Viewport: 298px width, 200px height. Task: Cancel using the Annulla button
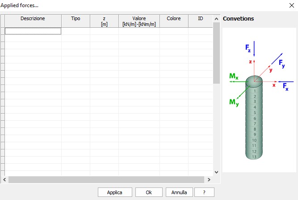click(179, 192)
